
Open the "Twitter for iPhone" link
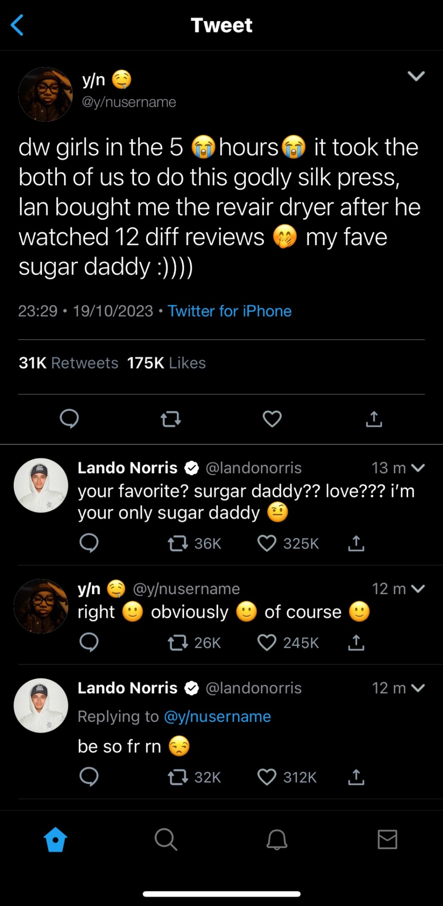click(229, 311)
